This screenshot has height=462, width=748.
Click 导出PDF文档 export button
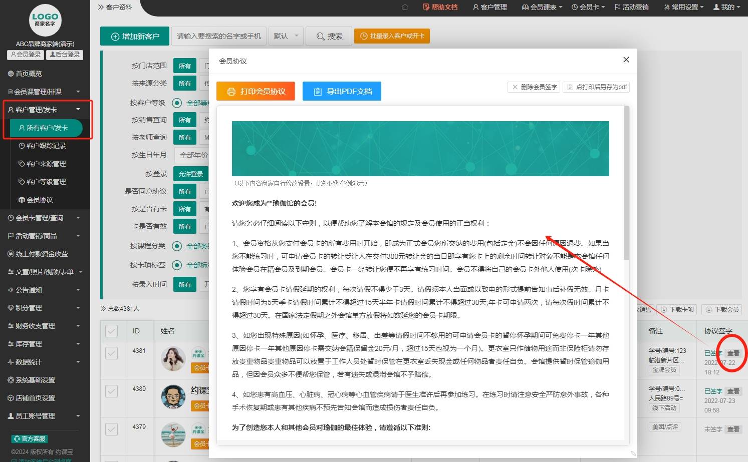[342, 91]
